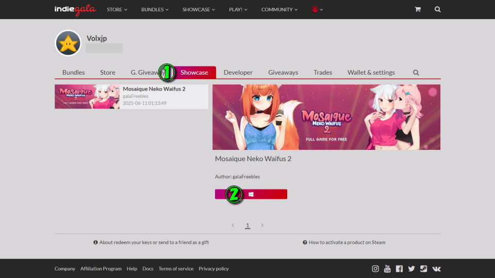Screen dimensions: 495x278
Task: Open the Wallet & settings tab
Action: (371, 73)
